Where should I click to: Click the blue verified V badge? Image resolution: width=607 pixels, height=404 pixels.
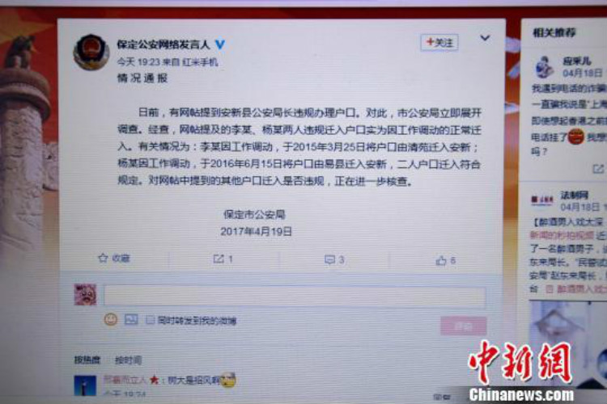tap(220, 44)
